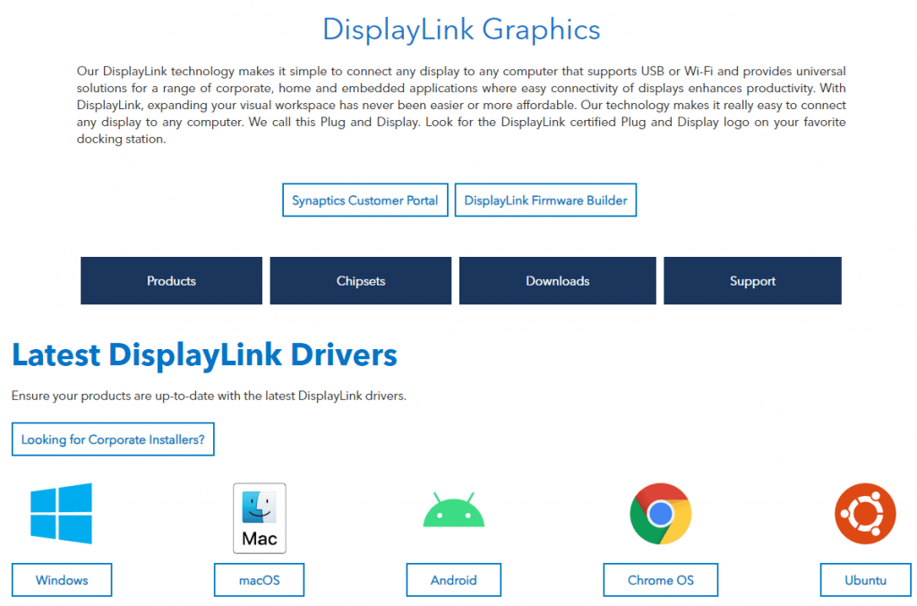Select the Products tab
Screen dimensions: 917x606
pos(171,280)
